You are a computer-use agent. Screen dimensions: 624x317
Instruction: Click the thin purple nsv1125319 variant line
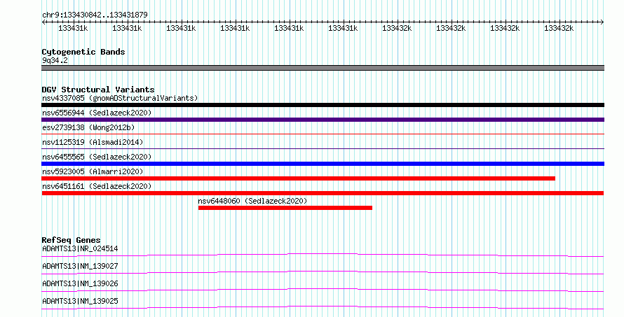pos(323,149)
